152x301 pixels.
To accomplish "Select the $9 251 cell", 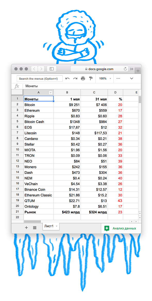I will (x=67, y=105).
